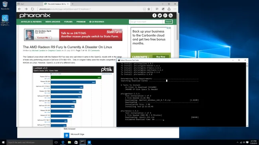Click the terminal window title bar icon
The height and width of the screenshot is (145, 259).
[119, 60]
